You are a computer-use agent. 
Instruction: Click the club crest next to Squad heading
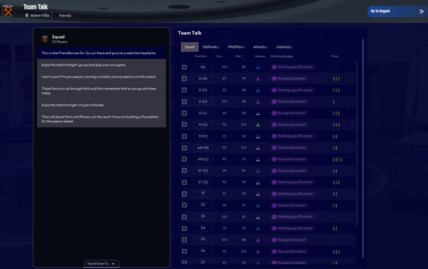45,39
